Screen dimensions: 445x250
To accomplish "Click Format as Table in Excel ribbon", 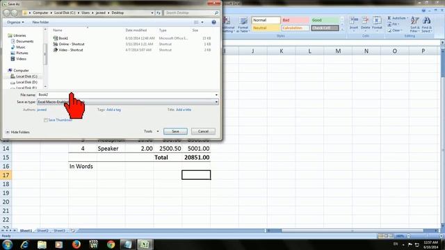I will click(x=243, y=24).
